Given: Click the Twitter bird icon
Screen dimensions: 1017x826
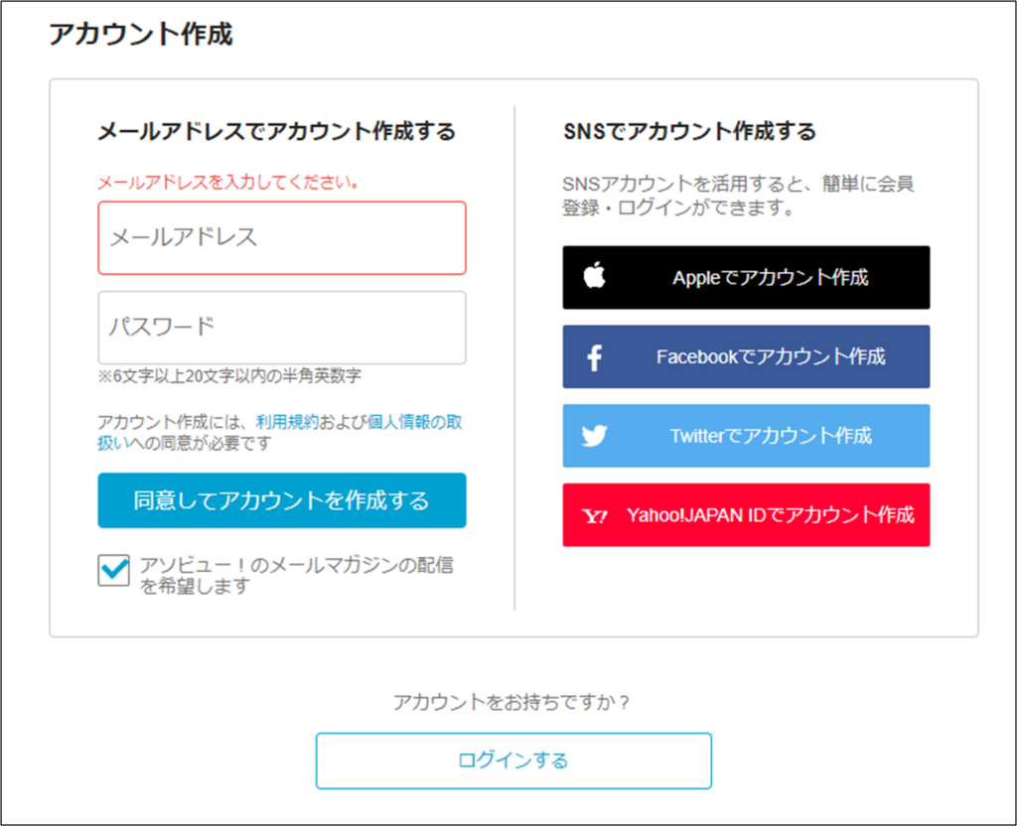Looking at the screenshot, I should [594, 436].
